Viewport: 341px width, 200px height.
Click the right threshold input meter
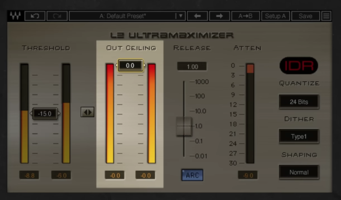coord(66,113)
